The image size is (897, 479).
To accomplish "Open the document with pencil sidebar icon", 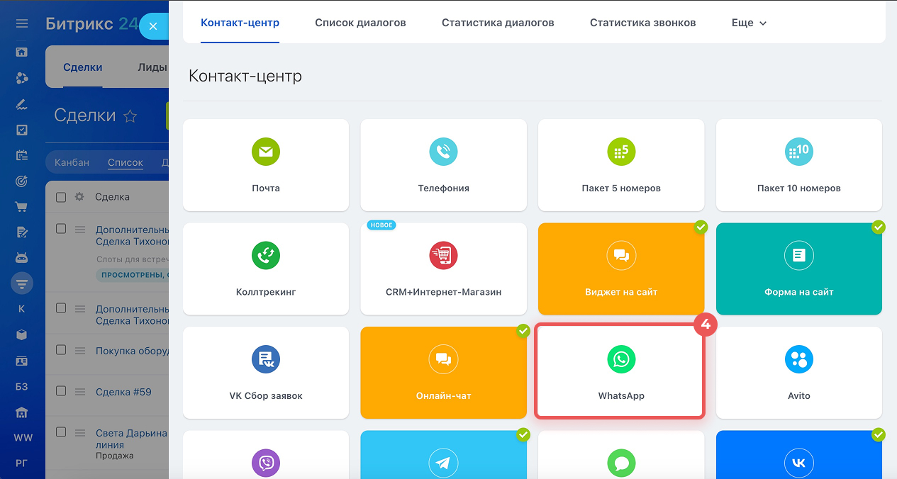I will tap(22, 232).
